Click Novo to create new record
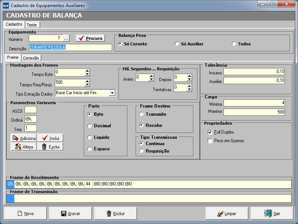 coord(26,214)
